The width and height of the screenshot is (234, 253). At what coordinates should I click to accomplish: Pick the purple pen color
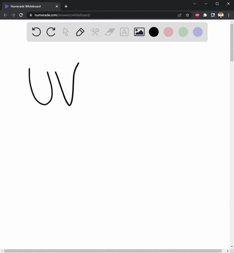[198, 32]
